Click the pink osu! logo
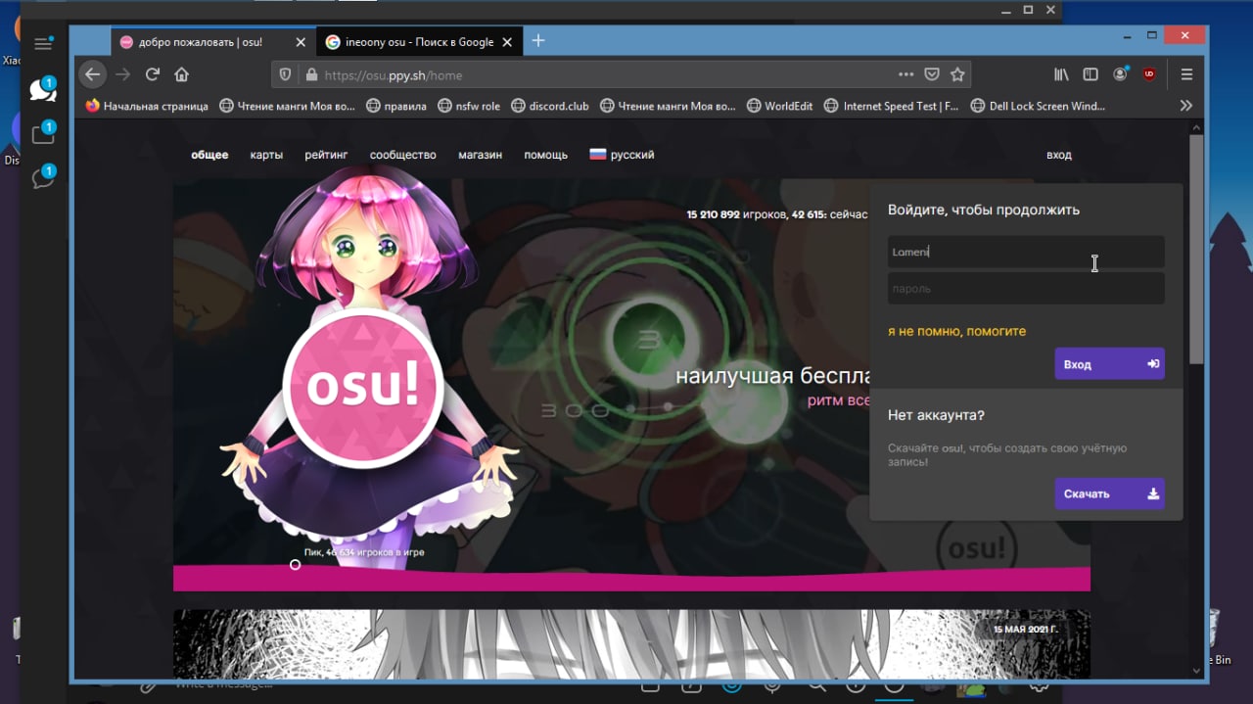 (x=363, y=388)
